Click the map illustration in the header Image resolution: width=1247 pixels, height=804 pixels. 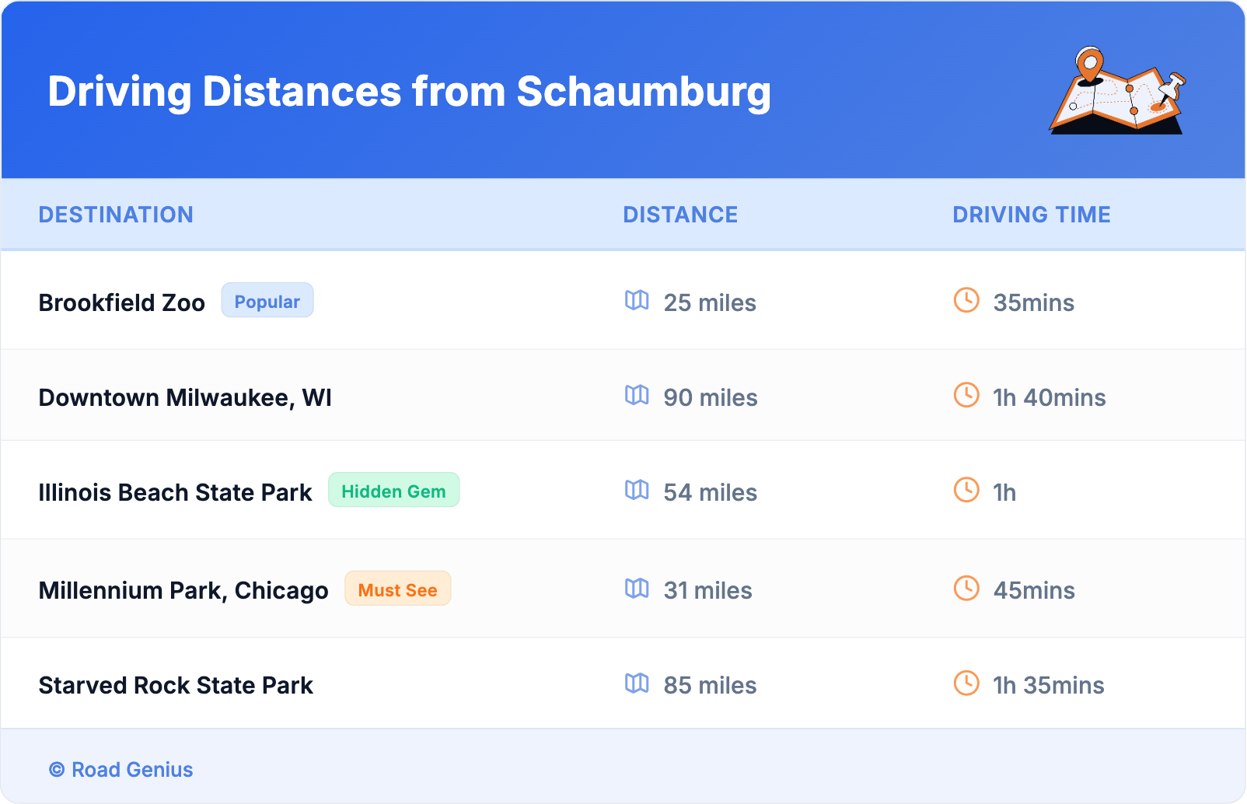click(x=1117, y=91)
